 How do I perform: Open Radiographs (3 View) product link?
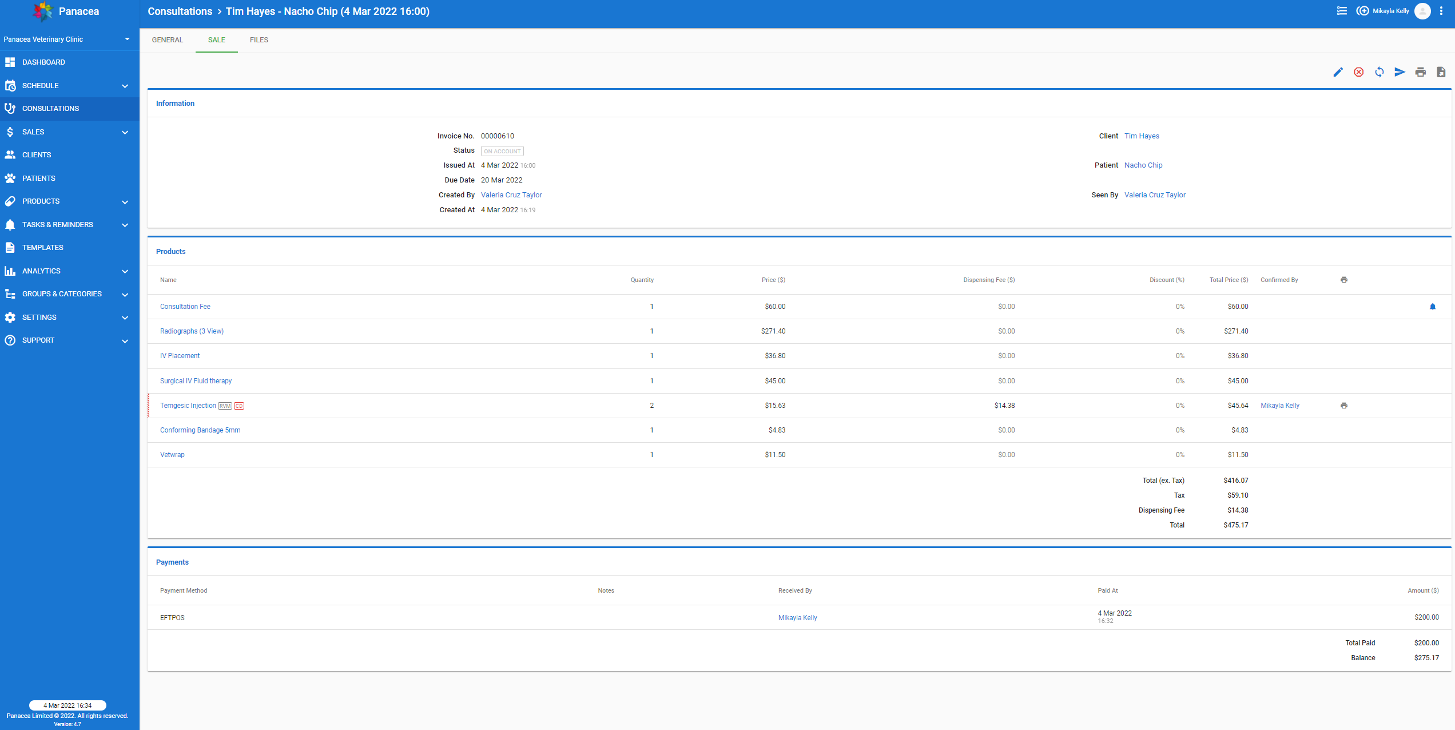pos(192,331)
